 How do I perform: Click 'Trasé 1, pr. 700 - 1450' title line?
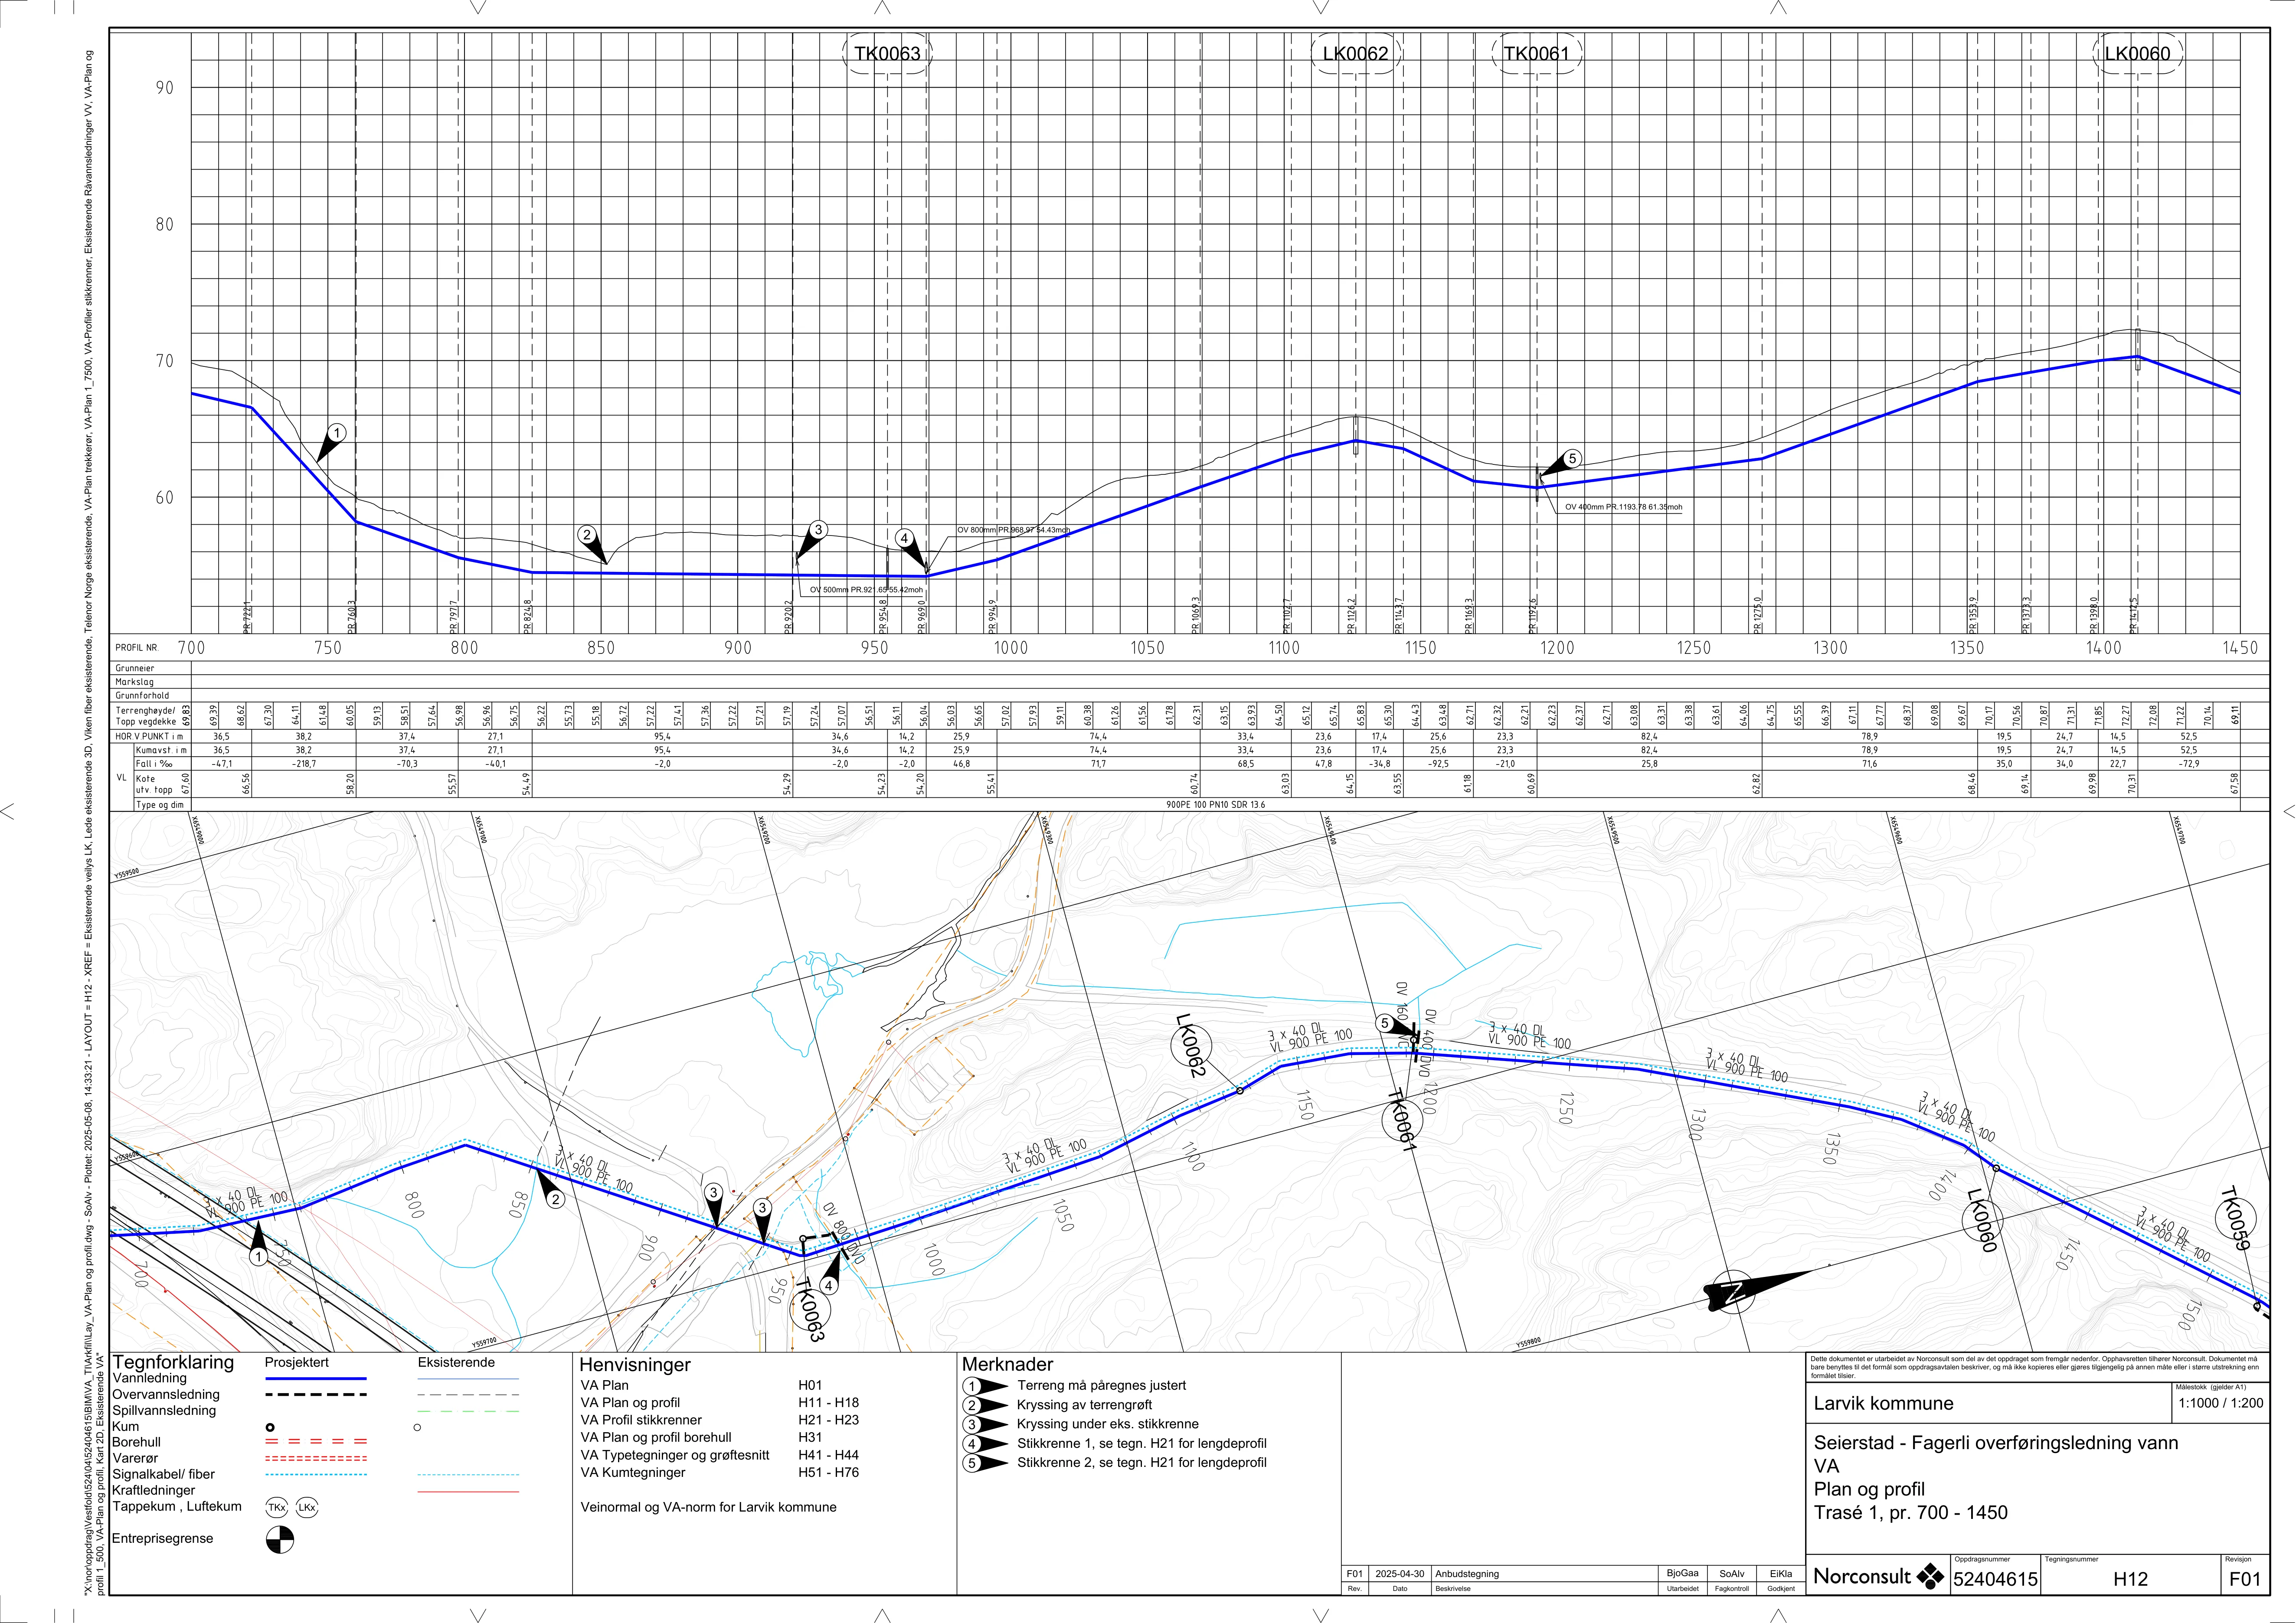[1911, 1512]
